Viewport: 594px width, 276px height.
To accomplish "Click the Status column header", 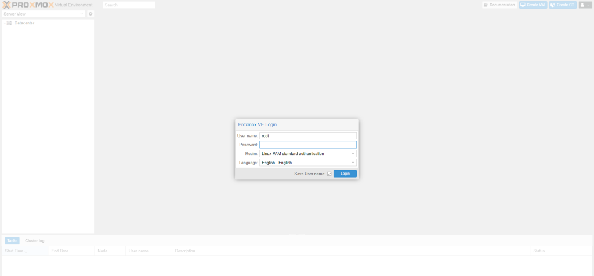I will 539,251.
